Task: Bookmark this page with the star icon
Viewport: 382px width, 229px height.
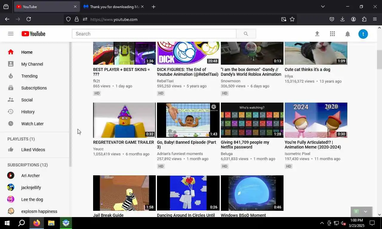Action: (x=292, y=19)
